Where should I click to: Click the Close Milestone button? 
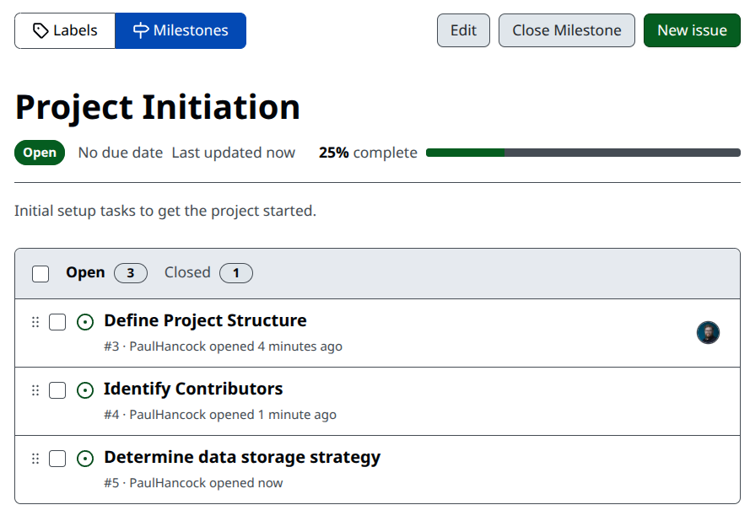click(566, 30)
